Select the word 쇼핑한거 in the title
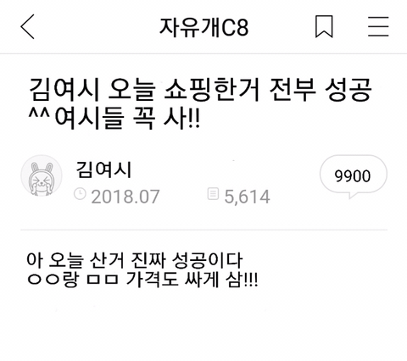The image size is (407, 361). [x=212, y=90]
